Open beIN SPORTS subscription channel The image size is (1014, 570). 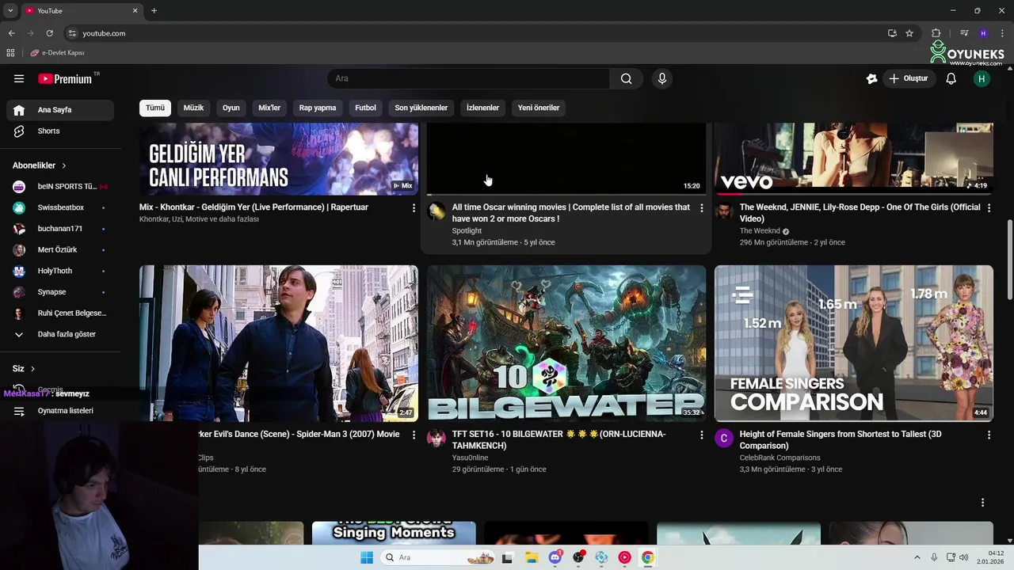click(60, 186)
